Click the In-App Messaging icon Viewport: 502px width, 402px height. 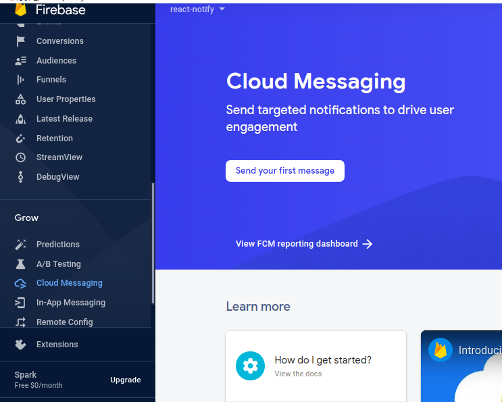coord(20,303)
